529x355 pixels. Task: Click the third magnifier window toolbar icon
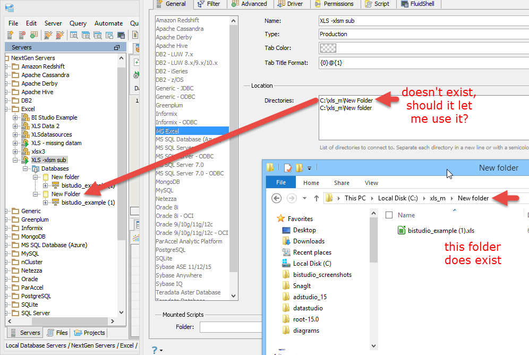point(98,35)
